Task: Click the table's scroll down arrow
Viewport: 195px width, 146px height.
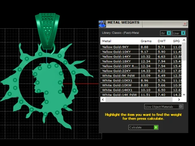Action: tap(184, 94)
